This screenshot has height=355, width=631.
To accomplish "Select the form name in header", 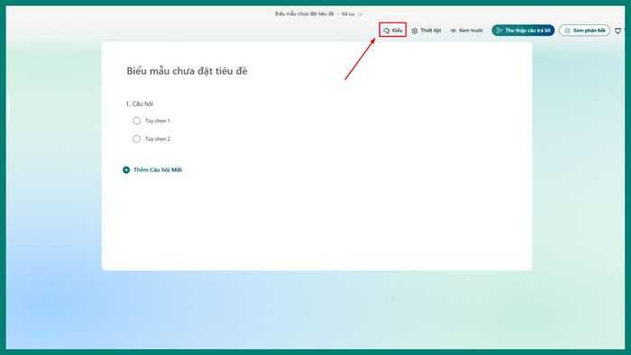I will point(305,14).
